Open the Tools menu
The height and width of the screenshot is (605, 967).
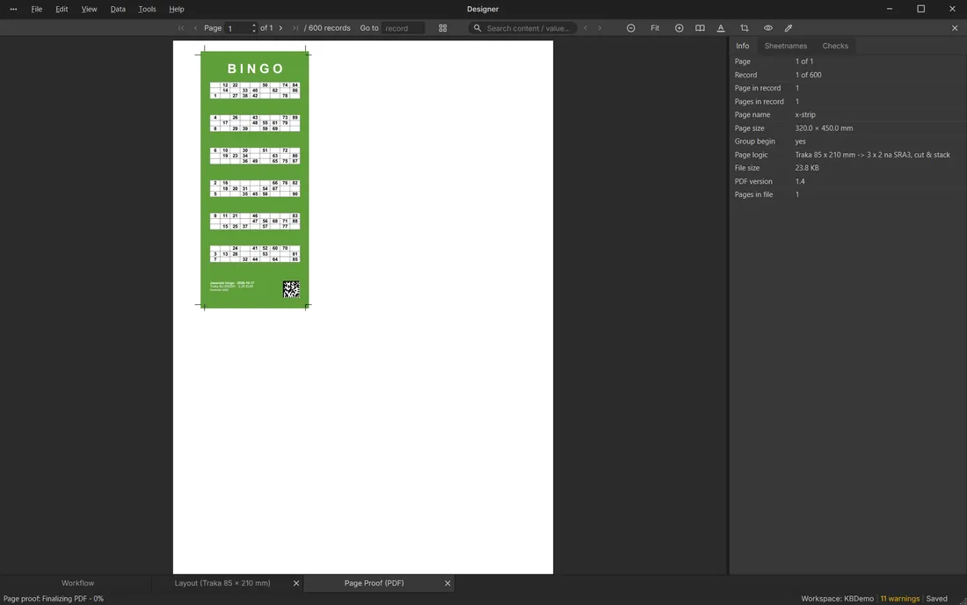pos(147,10)
